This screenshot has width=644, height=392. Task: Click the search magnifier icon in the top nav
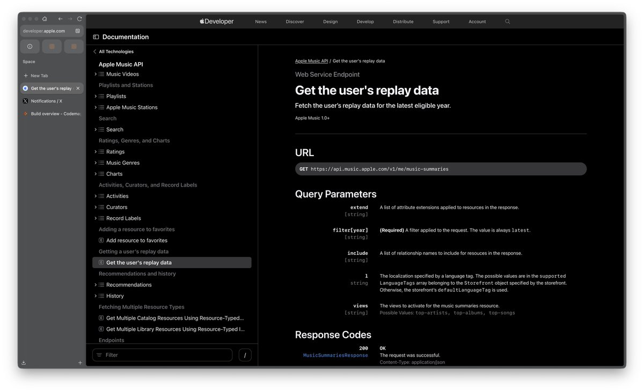coord(508,22)
